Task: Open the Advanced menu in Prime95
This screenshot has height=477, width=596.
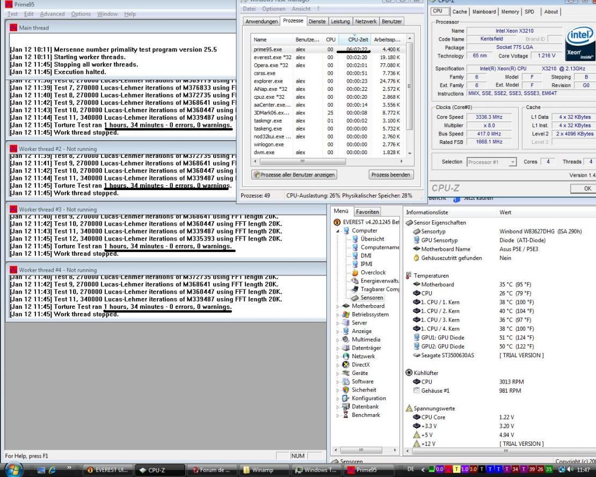Action: 52,14
